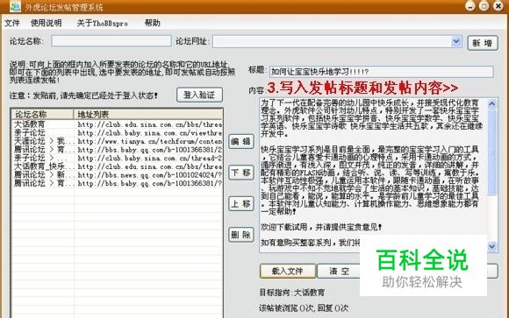The width and height of the screenshot is (509, 318).
Task: Close the 外虎论坛发帖管理系统 window
Action: coord(498,6)
